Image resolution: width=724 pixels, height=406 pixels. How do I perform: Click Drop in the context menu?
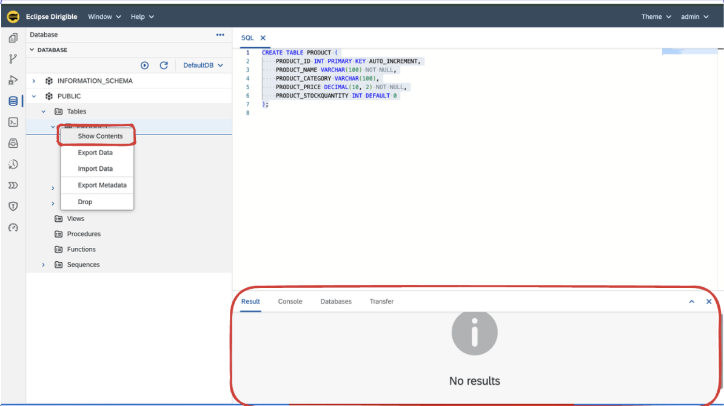85,202
